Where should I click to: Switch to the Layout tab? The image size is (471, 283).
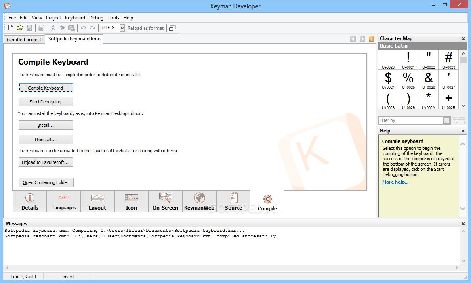pos(98,201)
